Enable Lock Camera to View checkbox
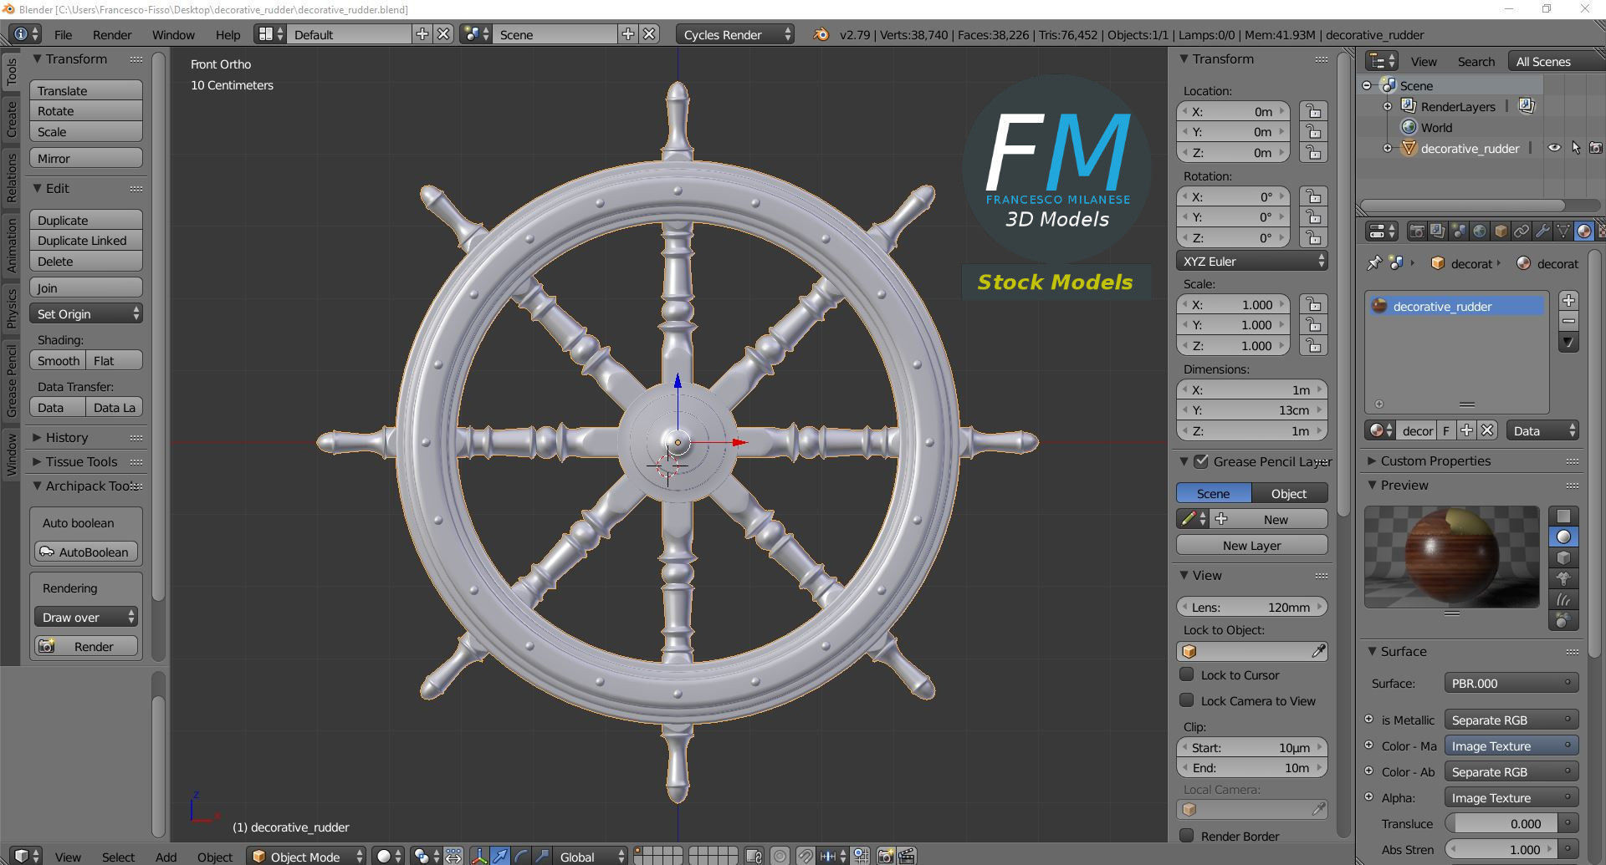The width and height of the screenshot is (1606, 865). (x=1186, y=700)
